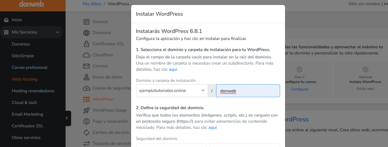This screenshot has height=147, width=388.
Task: Click the Traslado de servicio arrows icon
Action: coord(87,144)
